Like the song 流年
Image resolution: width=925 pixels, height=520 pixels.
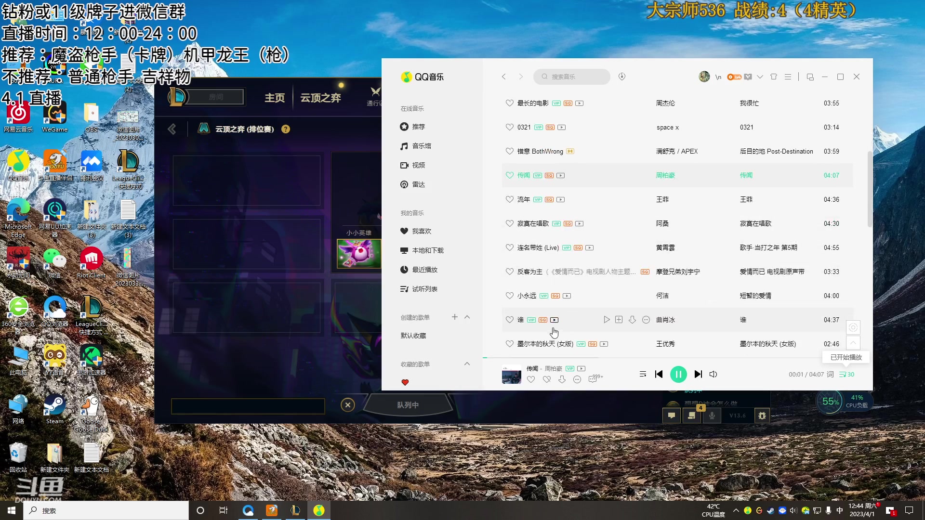pos(510,199)
